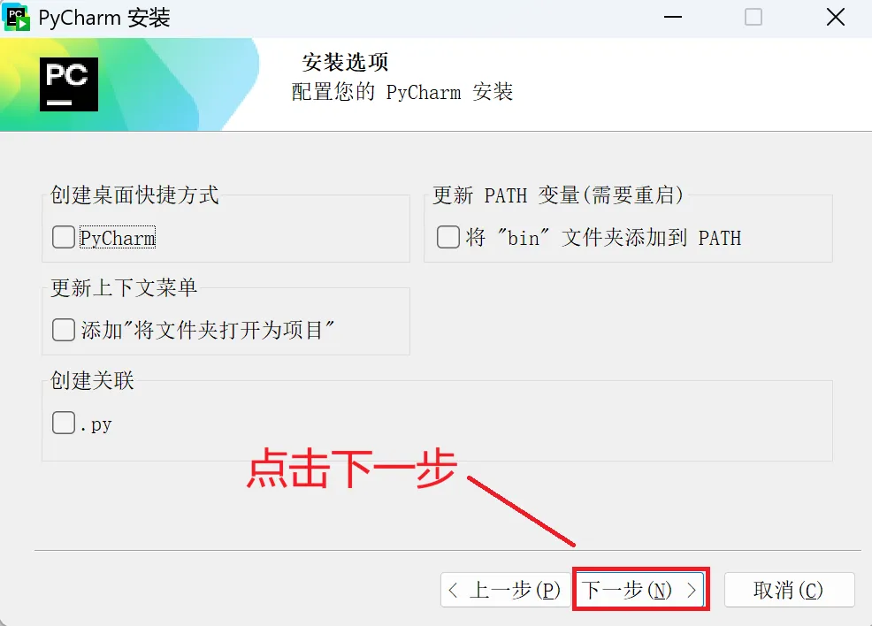Click the PyCharm title bar app icon
The height and width of the screenshot is (626, 872).
pyautogui.click(x=17, y=17)
